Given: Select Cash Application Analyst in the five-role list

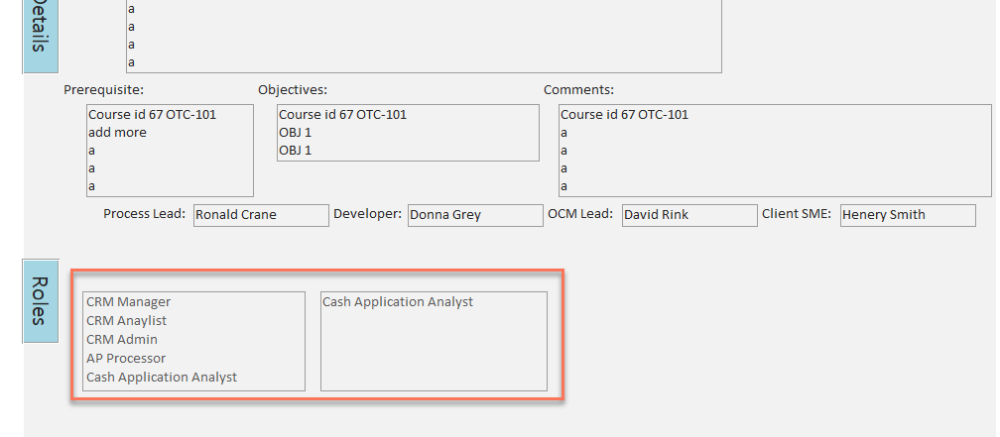Looking at the screenshot, I should point(162,378).
